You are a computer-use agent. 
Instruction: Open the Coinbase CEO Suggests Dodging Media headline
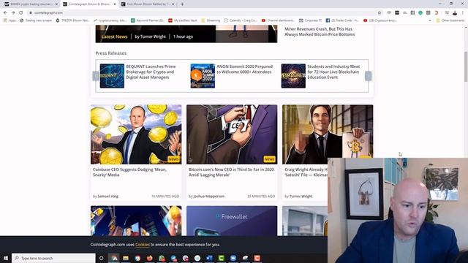[129, 172]
